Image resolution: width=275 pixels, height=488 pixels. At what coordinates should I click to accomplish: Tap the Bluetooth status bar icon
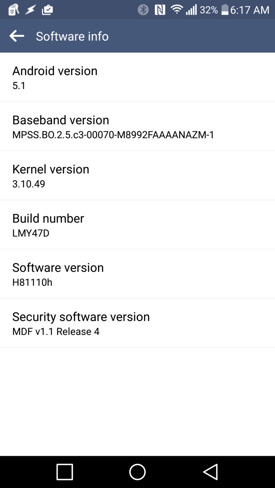(143, 10)
